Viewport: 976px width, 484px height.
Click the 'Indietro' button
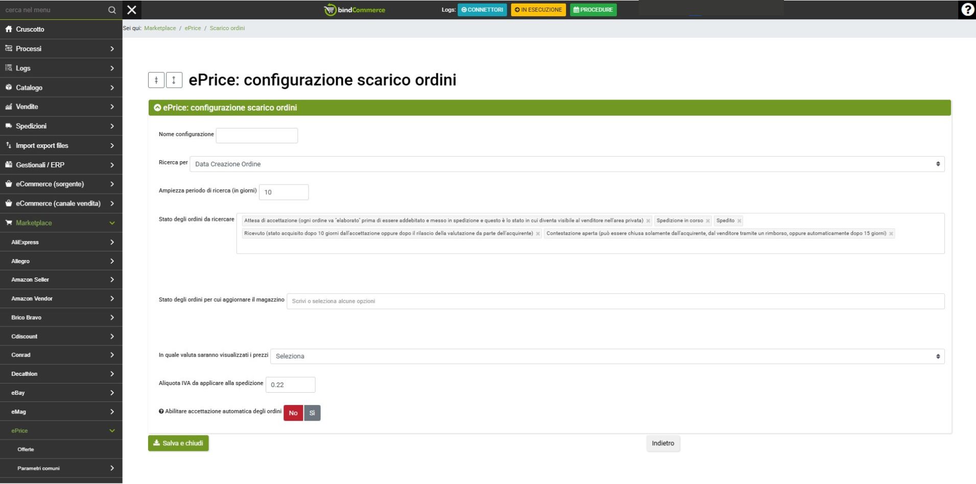[x=662, y=443]
